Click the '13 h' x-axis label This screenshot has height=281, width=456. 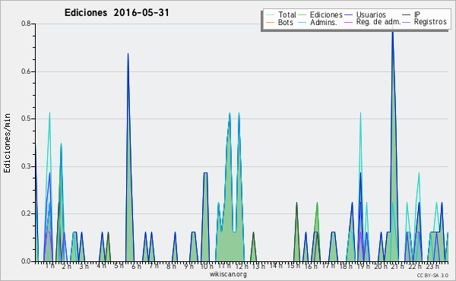[x=258, y=267]
